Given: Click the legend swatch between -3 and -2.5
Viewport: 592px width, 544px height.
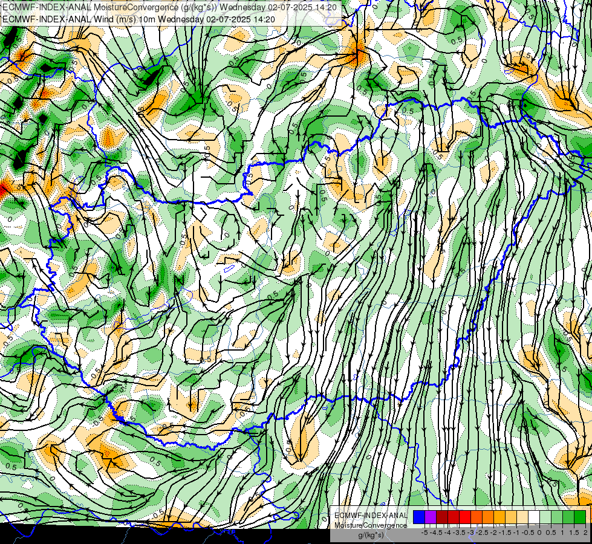Looking at the screenshot, I should (x=477, y=517).
